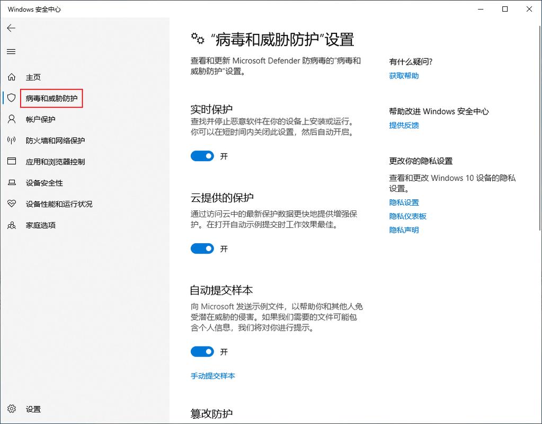Collapse the sidebar with the hamburger icon

point(11,51)
